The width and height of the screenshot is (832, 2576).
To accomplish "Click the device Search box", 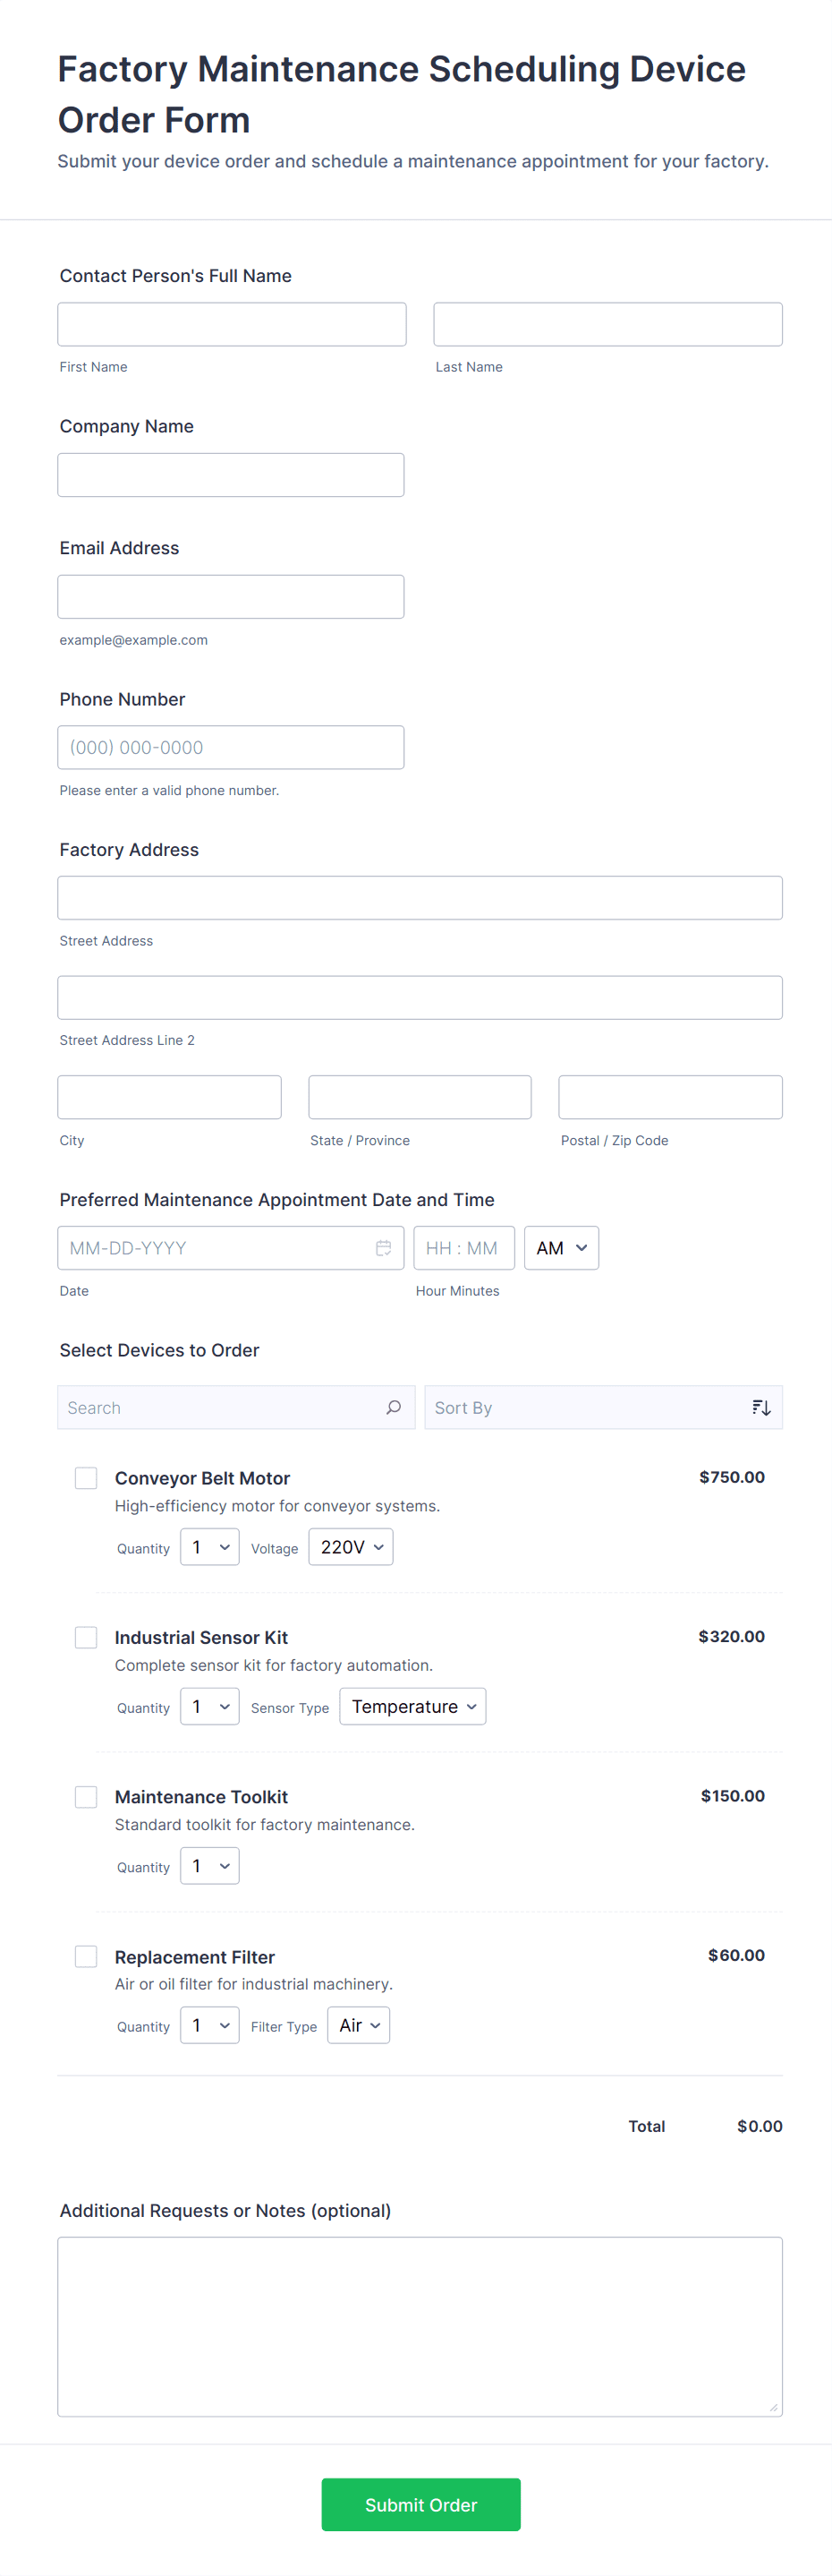I will [x=222, y=1407].
